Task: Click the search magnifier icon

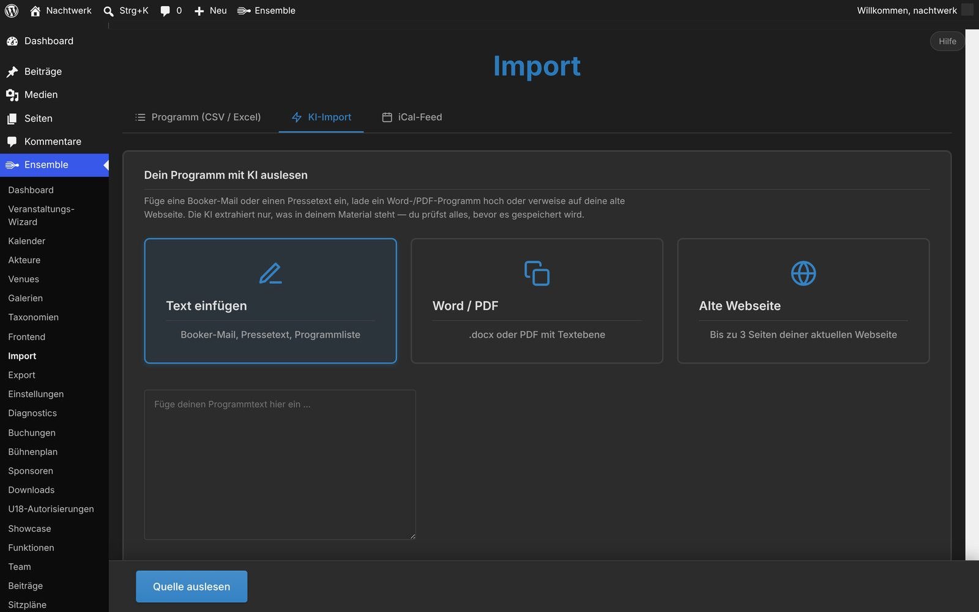Action: 108,11
